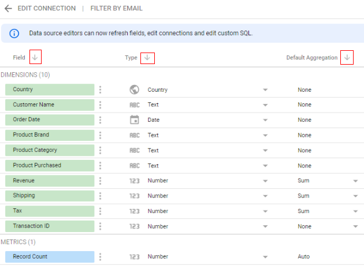Screen dimensions: 364x269
Task: Click the Type column header
Action: 131,58
